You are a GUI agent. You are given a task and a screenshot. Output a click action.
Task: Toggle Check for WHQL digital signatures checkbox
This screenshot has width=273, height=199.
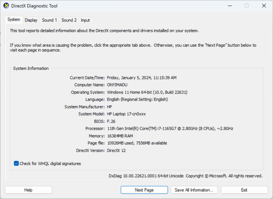[16, 164]
